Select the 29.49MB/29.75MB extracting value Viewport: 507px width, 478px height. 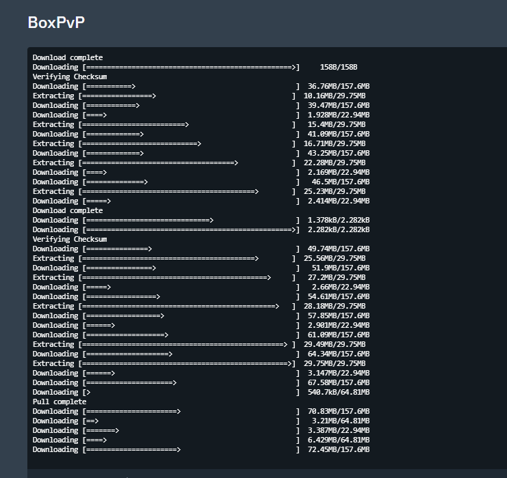tap(335, 344)
